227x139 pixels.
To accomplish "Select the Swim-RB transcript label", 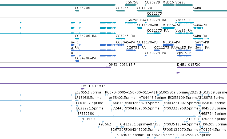I will pyautogui.click(x=200, y=25).
